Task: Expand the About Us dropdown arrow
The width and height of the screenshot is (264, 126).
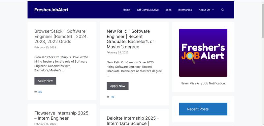Action: point(213,10)
